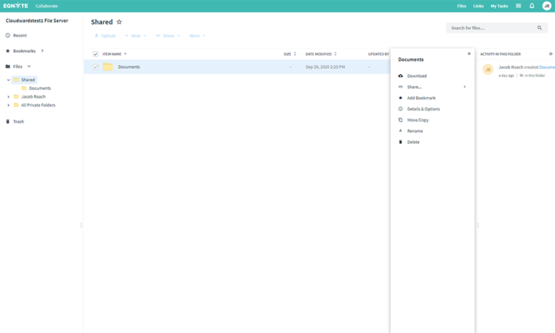Viewport: 555px width, 333px height.
Task: Choose Rename in the context menu
Action: click(x=414, y=131)
